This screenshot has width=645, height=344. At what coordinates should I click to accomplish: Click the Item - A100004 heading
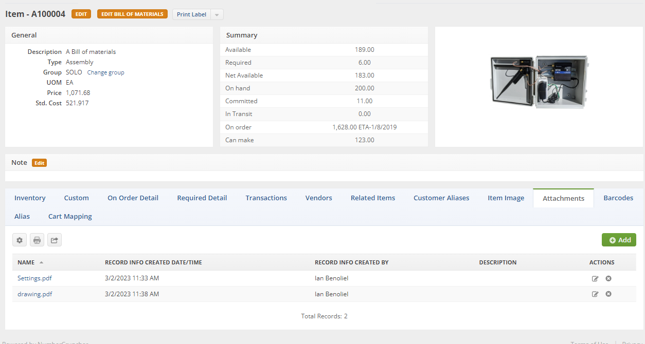tap(35, 14)
